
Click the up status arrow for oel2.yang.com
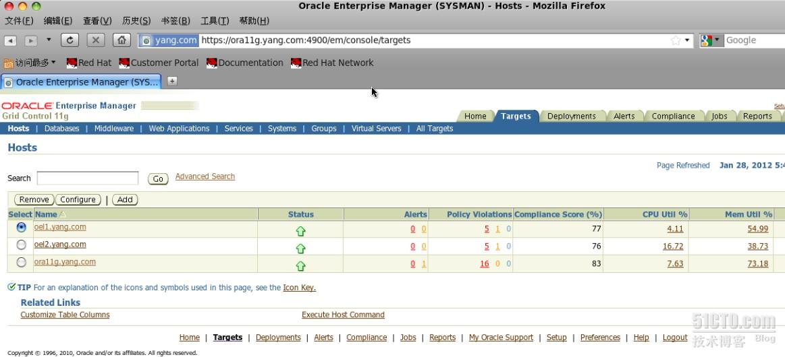[300, 248]
